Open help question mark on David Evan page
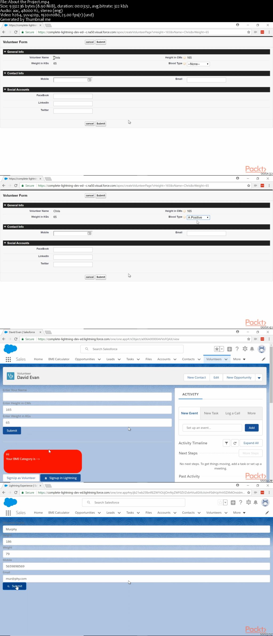 tap(237, 349)
